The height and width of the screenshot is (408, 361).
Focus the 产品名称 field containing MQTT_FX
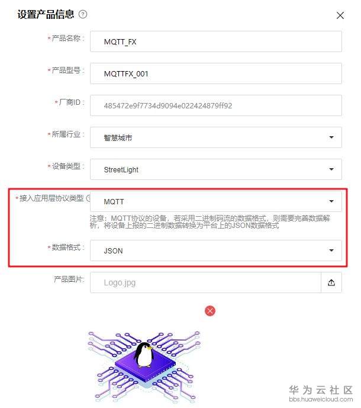[x=216, y=41]
